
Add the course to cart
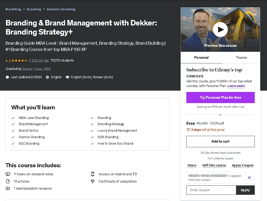(x=220, y=141)
